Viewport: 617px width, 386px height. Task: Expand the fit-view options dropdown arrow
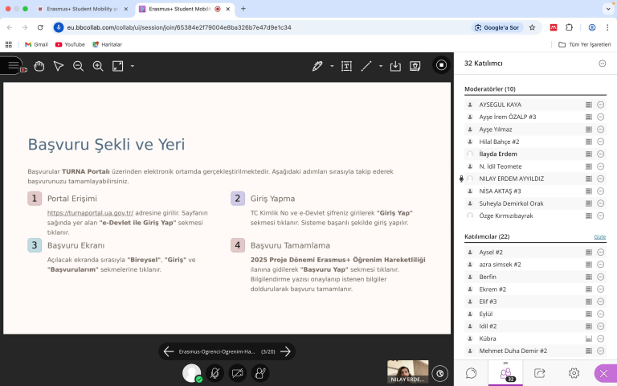click(132, 66)
